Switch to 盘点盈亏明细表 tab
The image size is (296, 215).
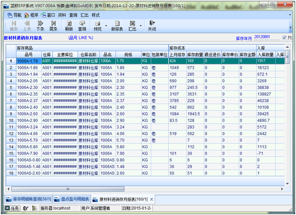pyautogui.click(x=72, y=199)
